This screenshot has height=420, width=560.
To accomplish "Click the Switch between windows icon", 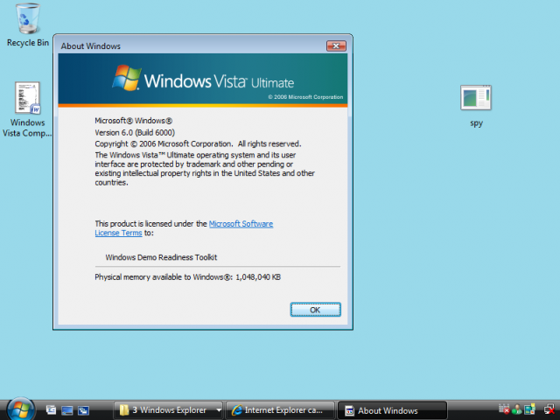I will (84, 410).
